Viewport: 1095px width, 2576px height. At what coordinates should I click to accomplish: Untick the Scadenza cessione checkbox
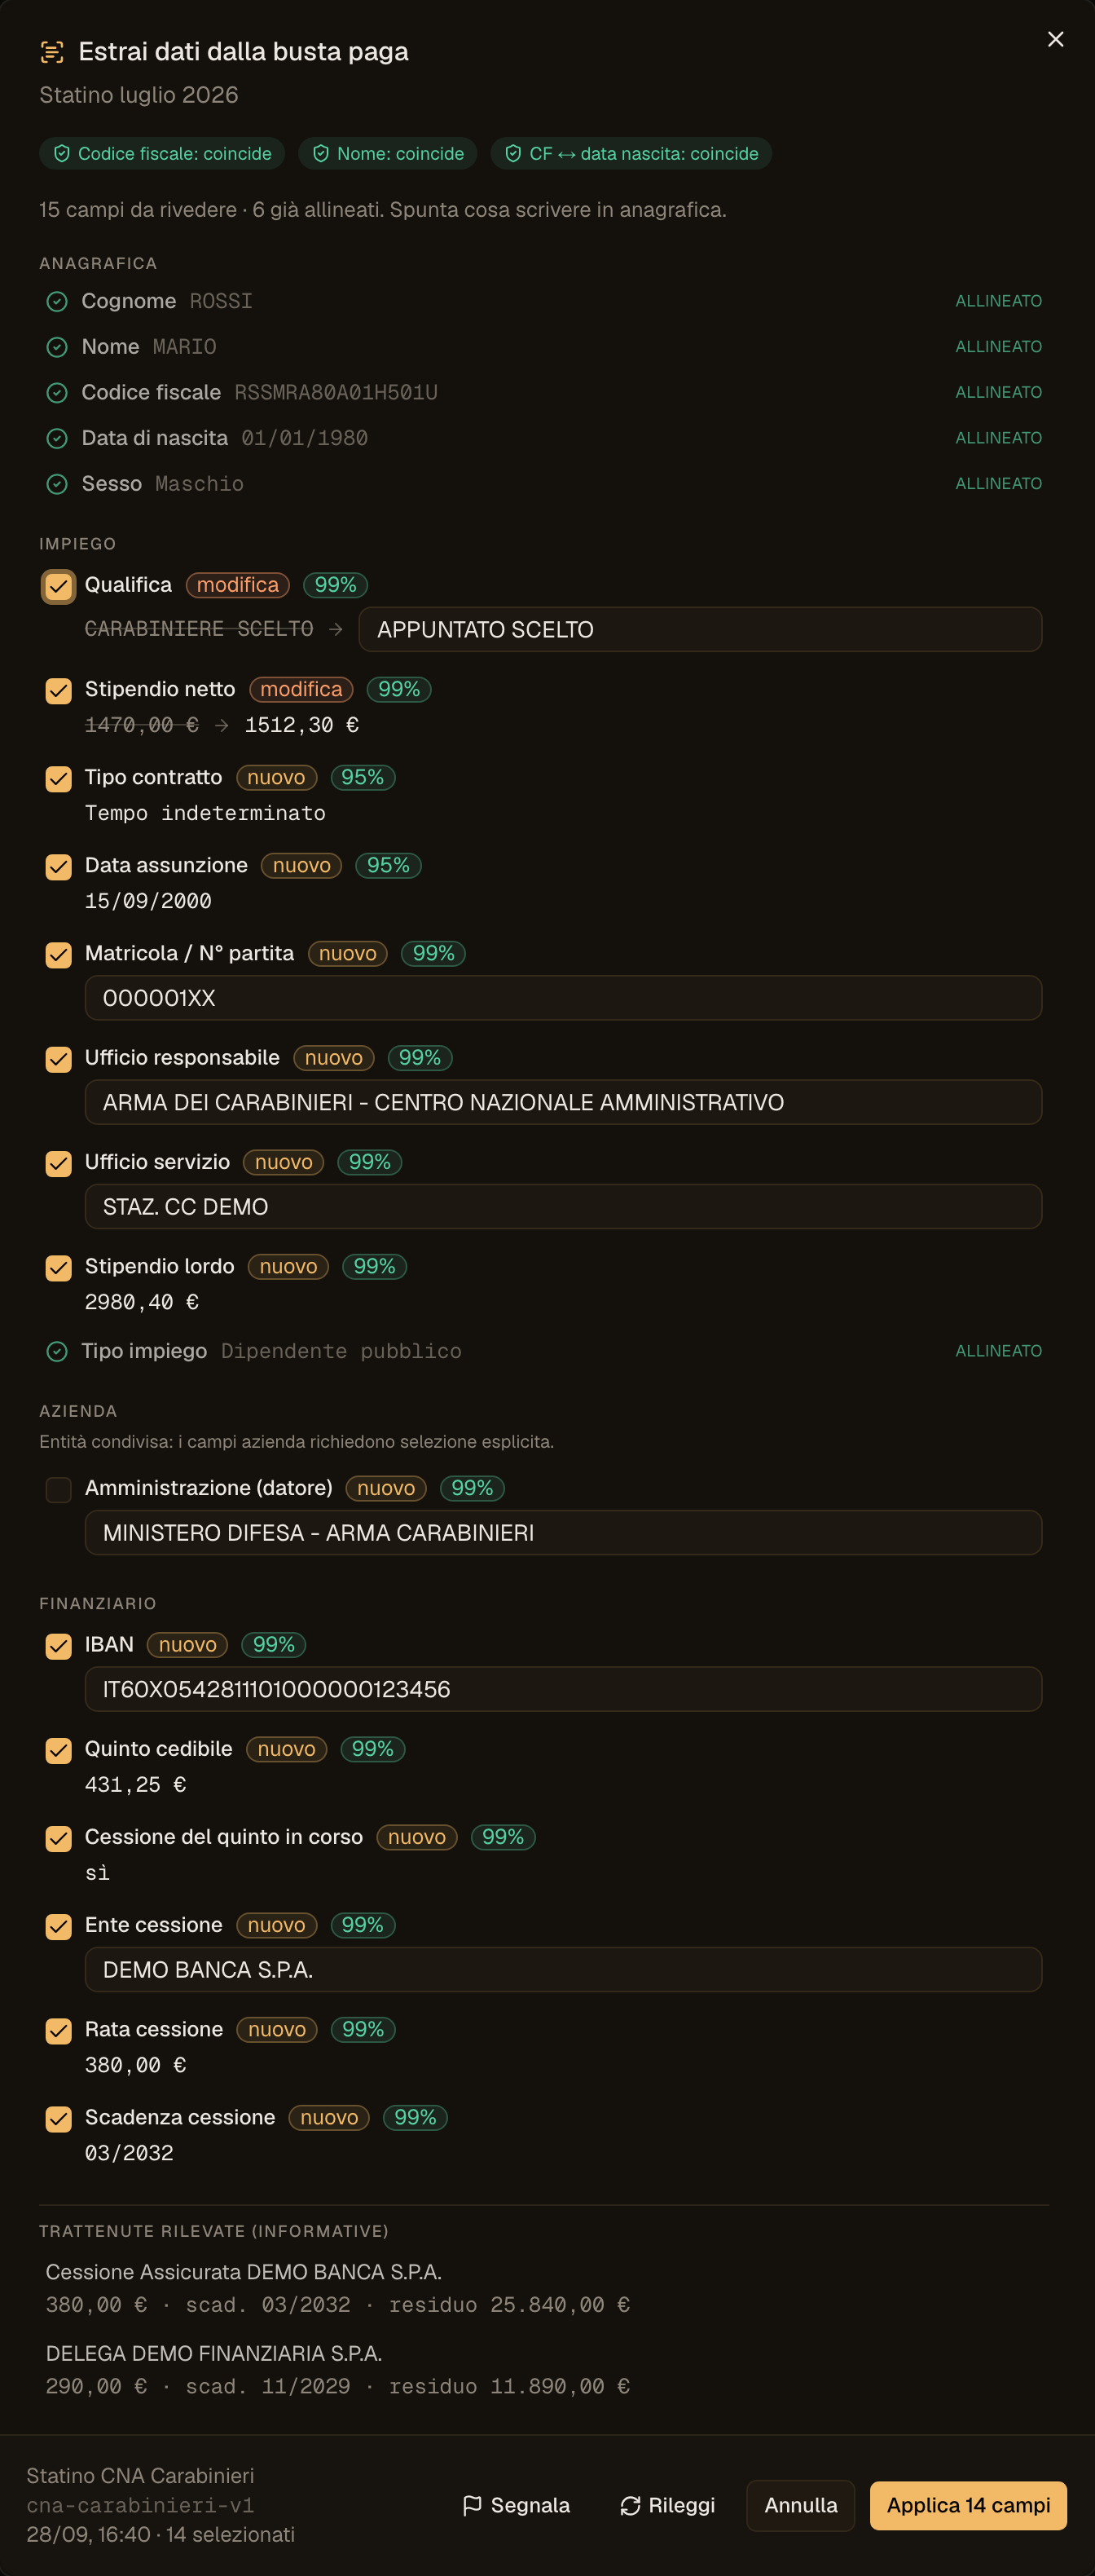coord(59,2118)
